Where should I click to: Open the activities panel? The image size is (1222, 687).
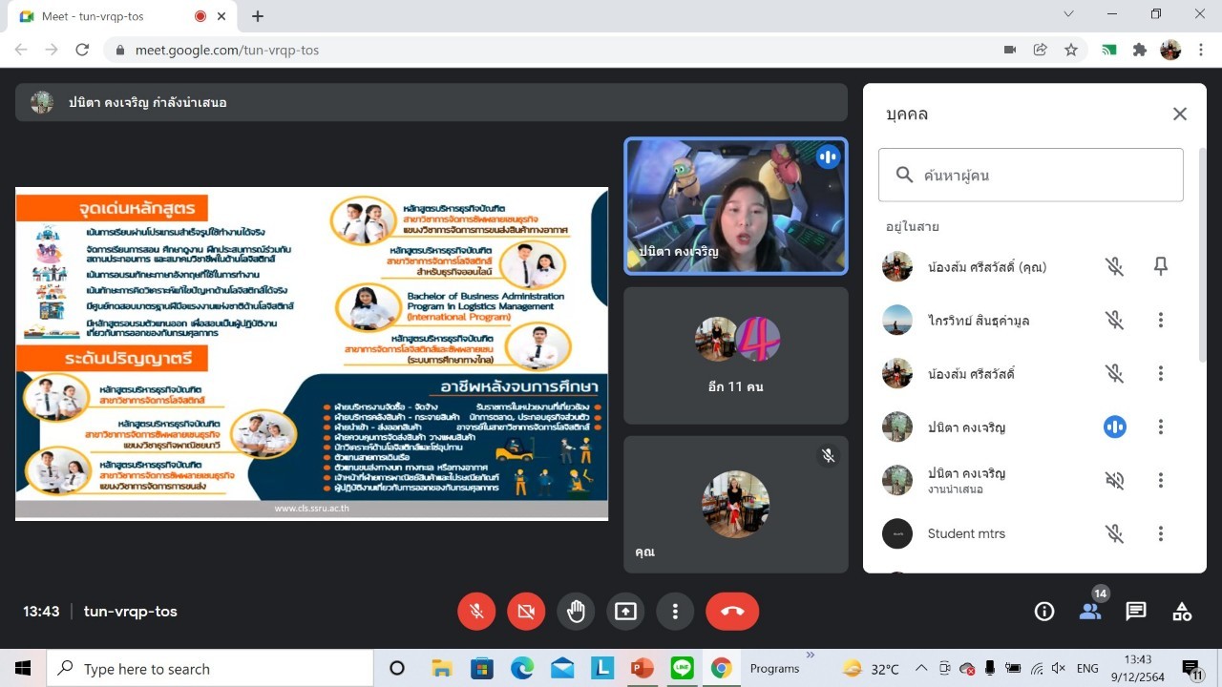(x=1182, y=612)
